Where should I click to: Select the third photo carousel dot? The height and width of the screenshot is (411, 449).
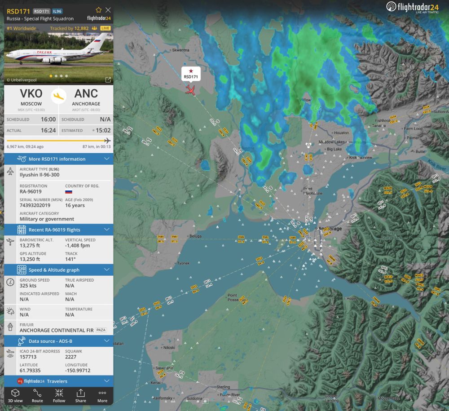pos(61,76)
